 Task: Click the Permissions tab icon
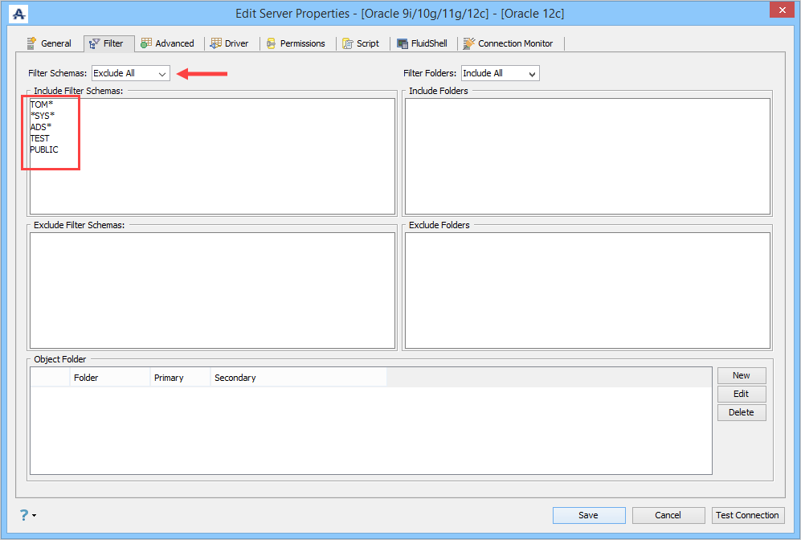tap(272, 43)
